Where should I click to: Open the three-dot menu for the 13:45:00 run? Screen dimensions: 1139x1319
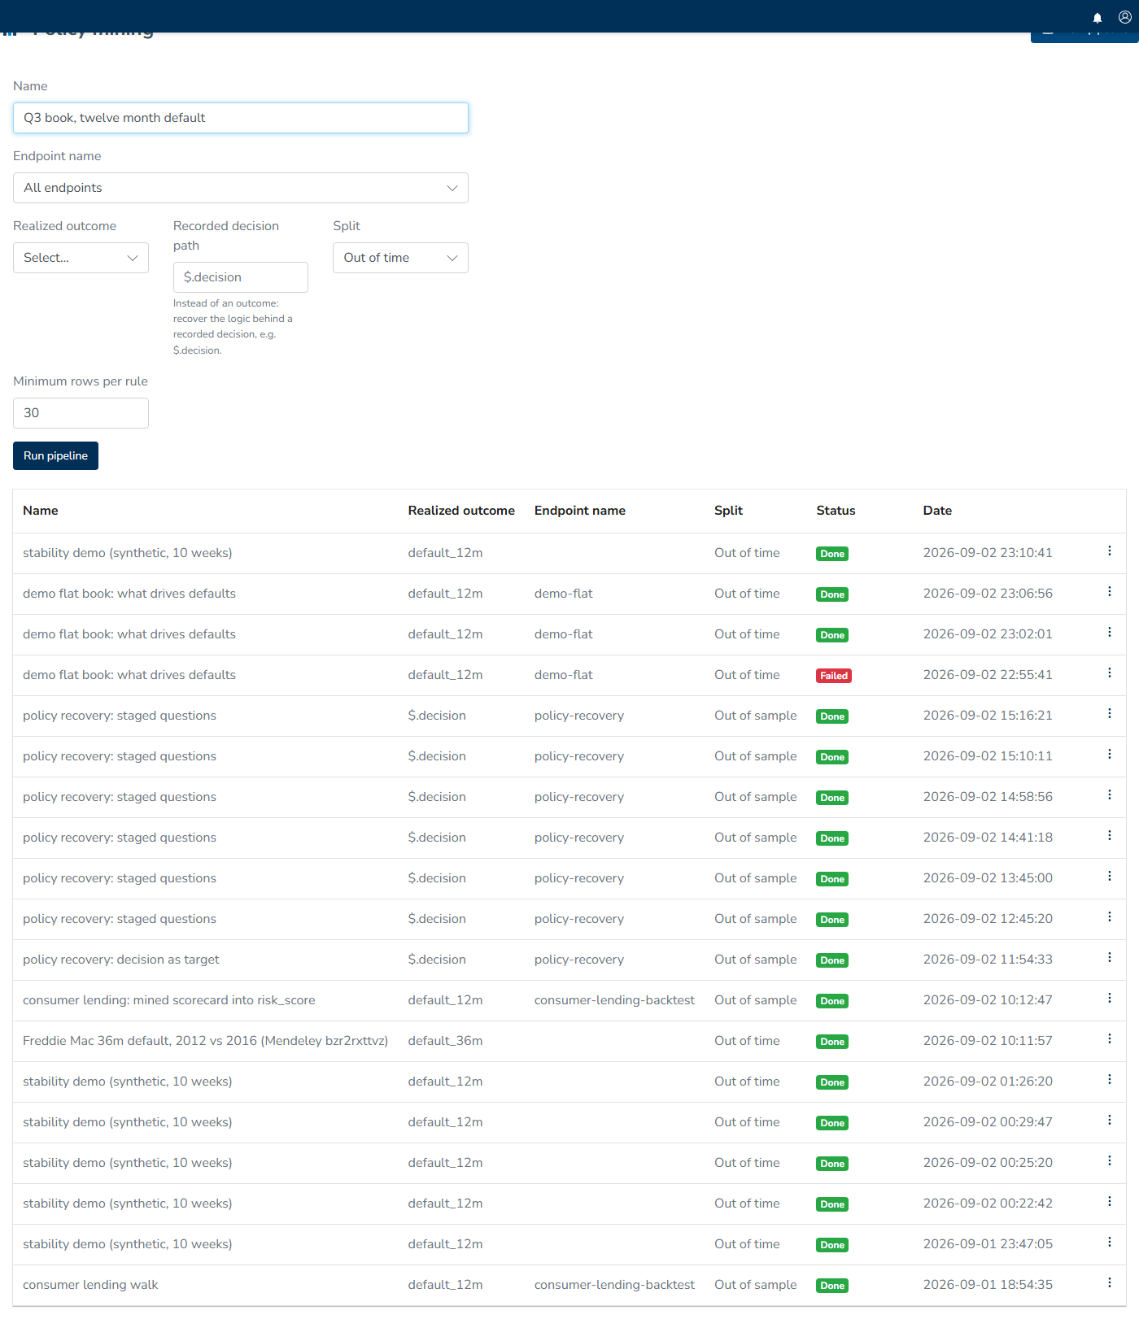[1110, 877]
